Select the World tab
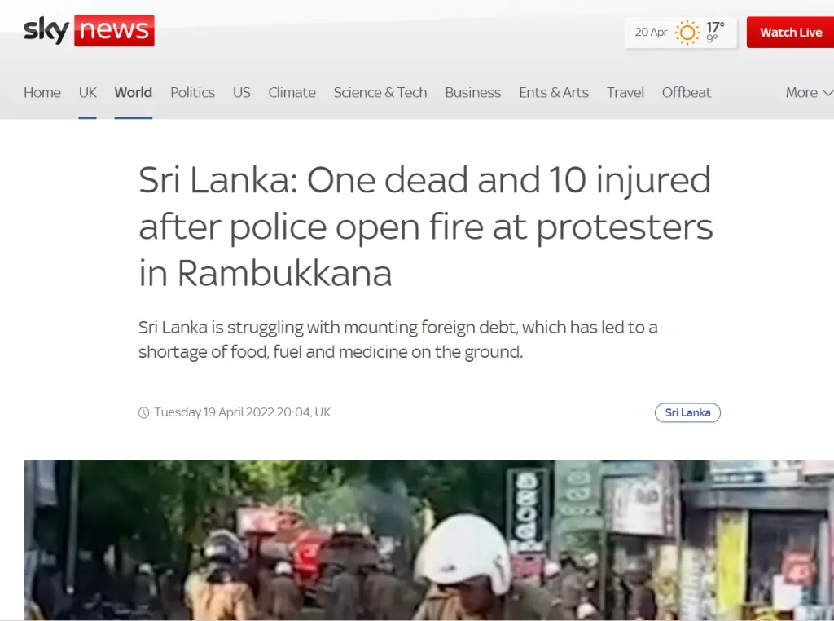Image resolution: width=834 pixels, height=621 pixels. pyautogui.click(x=133, y=93)
